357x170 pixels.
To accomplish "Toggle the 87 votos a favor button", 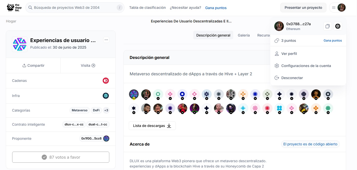I will tap(61, 157).
